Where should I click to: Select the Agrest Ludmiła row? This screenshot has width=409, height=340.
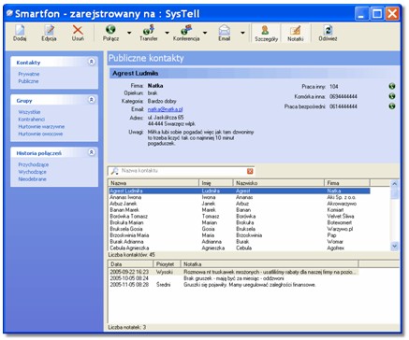(240, 191)
